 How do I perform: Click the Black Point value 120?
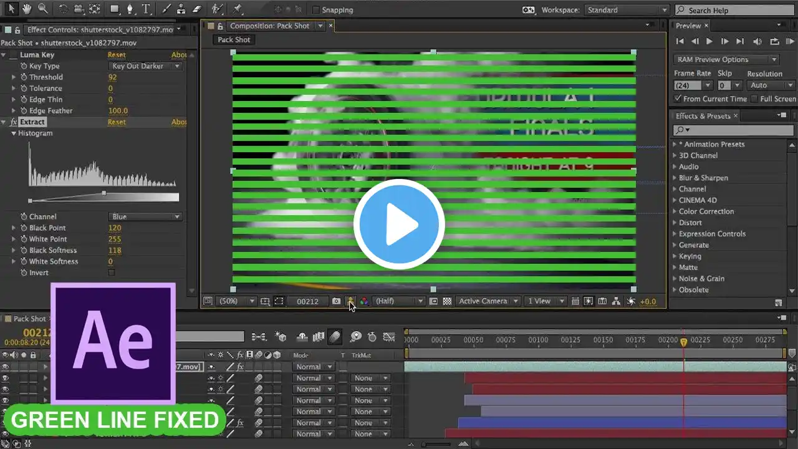(114, 228)
